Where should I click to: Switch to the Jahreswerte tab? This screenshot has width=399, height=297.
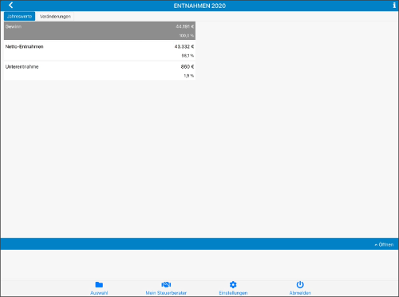tap(19, 16)
